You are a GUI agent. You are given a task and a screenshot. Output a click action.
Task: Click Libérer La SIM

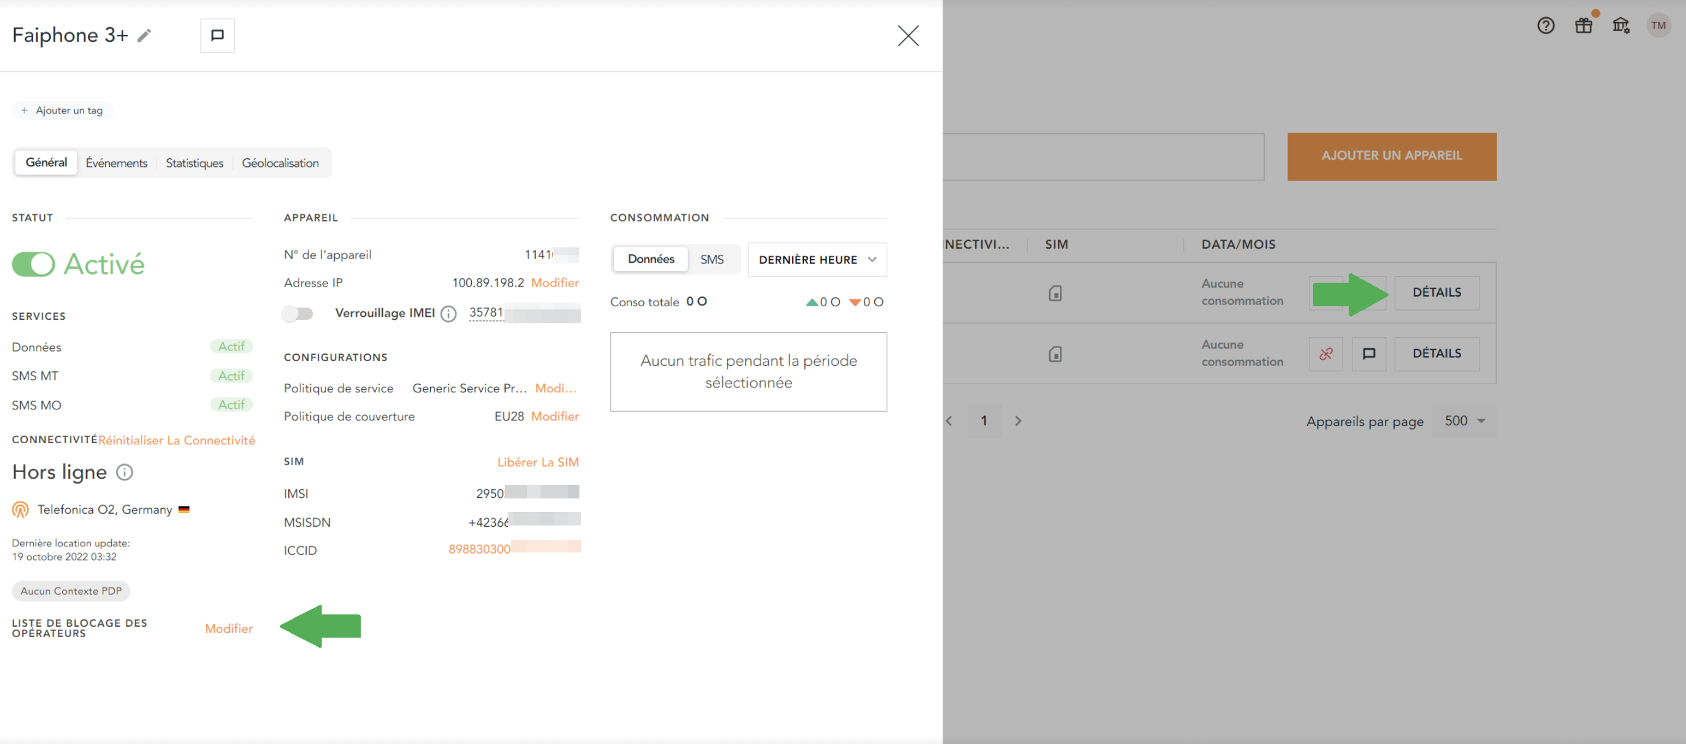pyautogui.click(x=538, y=462)
